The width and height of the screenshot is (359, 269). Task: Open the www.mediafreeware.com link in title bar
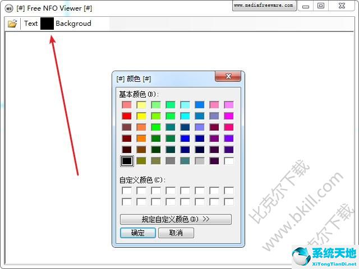[264, 6]
